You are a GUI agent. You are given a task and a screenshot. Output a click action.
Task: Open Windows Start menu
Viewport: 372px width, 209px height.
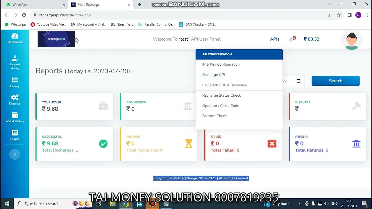[7, 203]
